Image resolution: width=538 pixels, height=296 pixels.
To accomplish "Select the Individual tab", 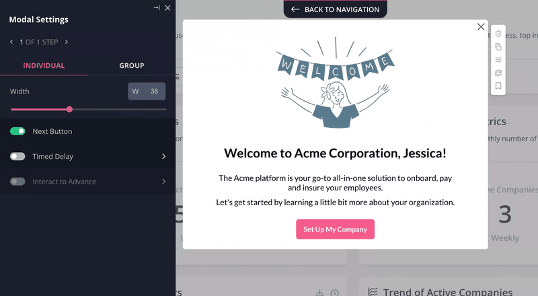I will click(x=44, y=66).
